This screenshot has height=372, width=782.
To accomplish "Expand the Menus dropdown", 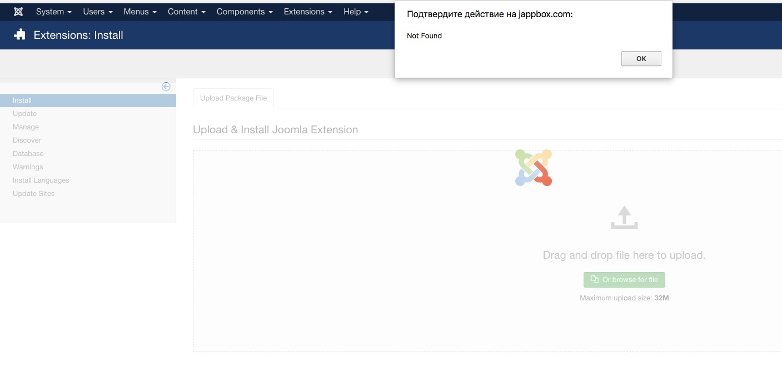I will [x=140, y=11].
